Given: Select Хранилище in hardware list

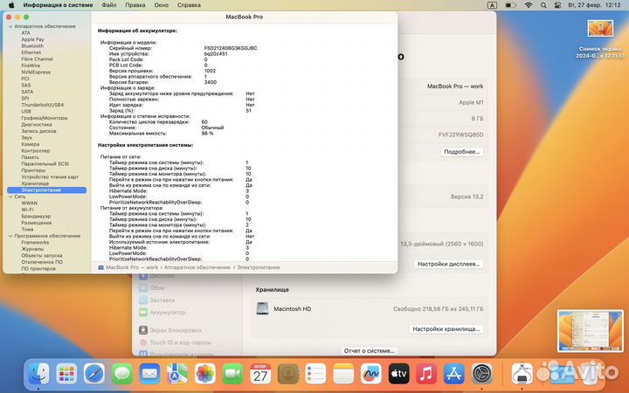Looking at the screenshot, I should coord(35,183).
